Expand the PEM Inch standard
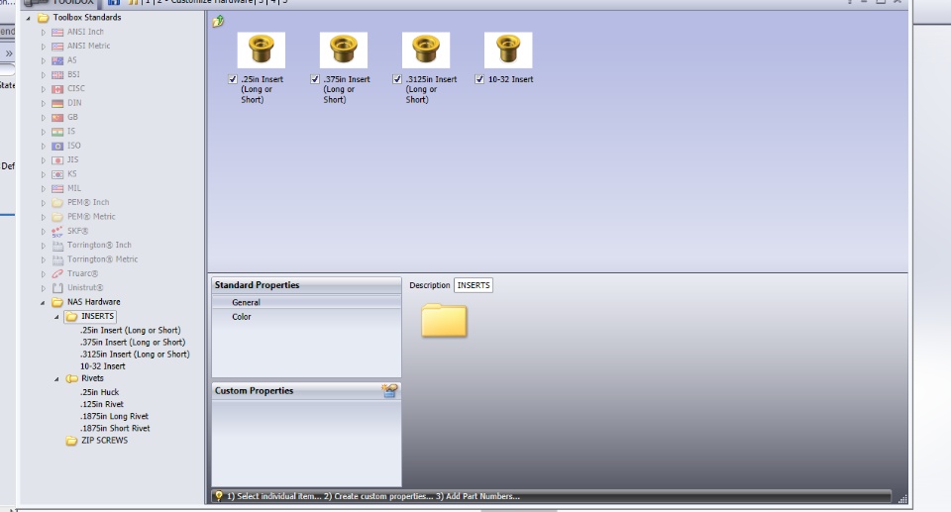Viewport: 951px width, 512px height. pyautogui.click(x=43, y=203)
